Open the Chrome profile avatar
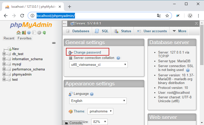Image resolution: width=204 pixels, height=125 pixels. (190, 16)
